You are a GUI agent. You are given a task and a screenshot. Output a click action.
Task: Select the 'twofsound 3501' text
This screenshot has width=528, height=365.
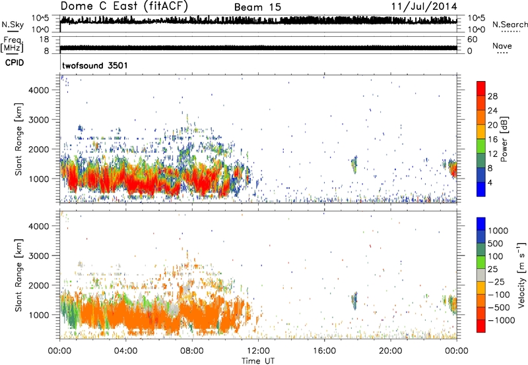(x=95, y=65)
